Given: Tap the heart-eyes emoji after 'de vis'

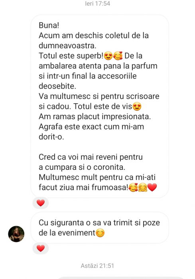Looking at the screenshot, I should [137, 106].
